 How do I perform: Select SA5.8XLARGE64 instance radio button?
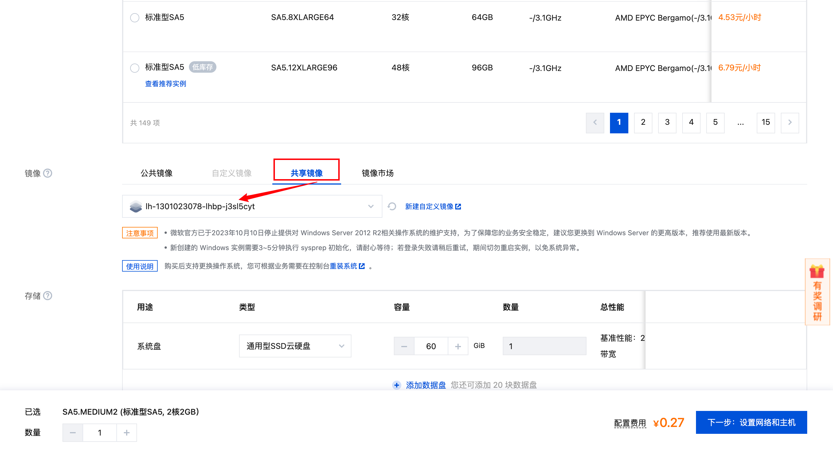[134, 17]
